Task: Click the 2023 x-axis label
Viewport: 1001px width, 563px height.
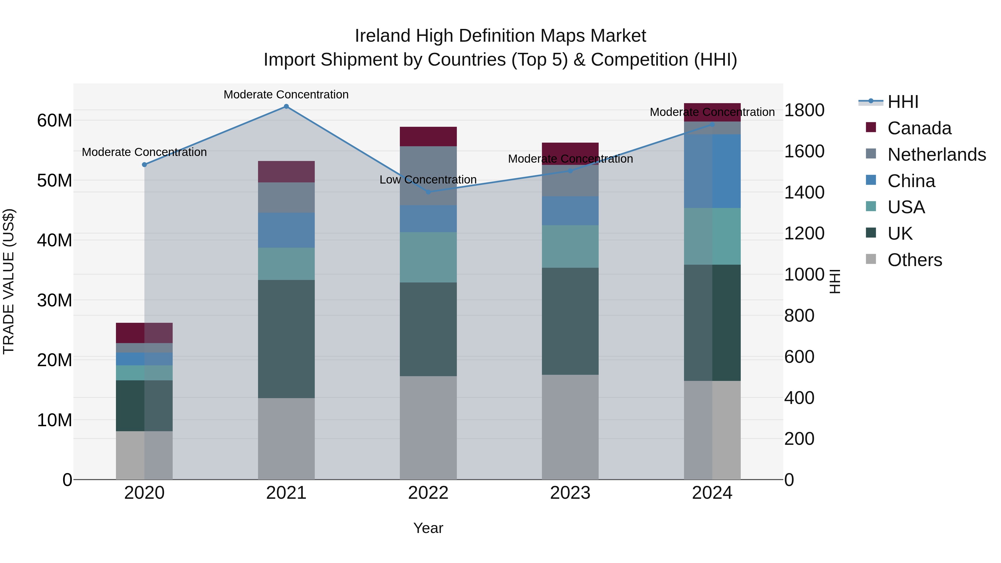Action: click(x=571, y=493)
